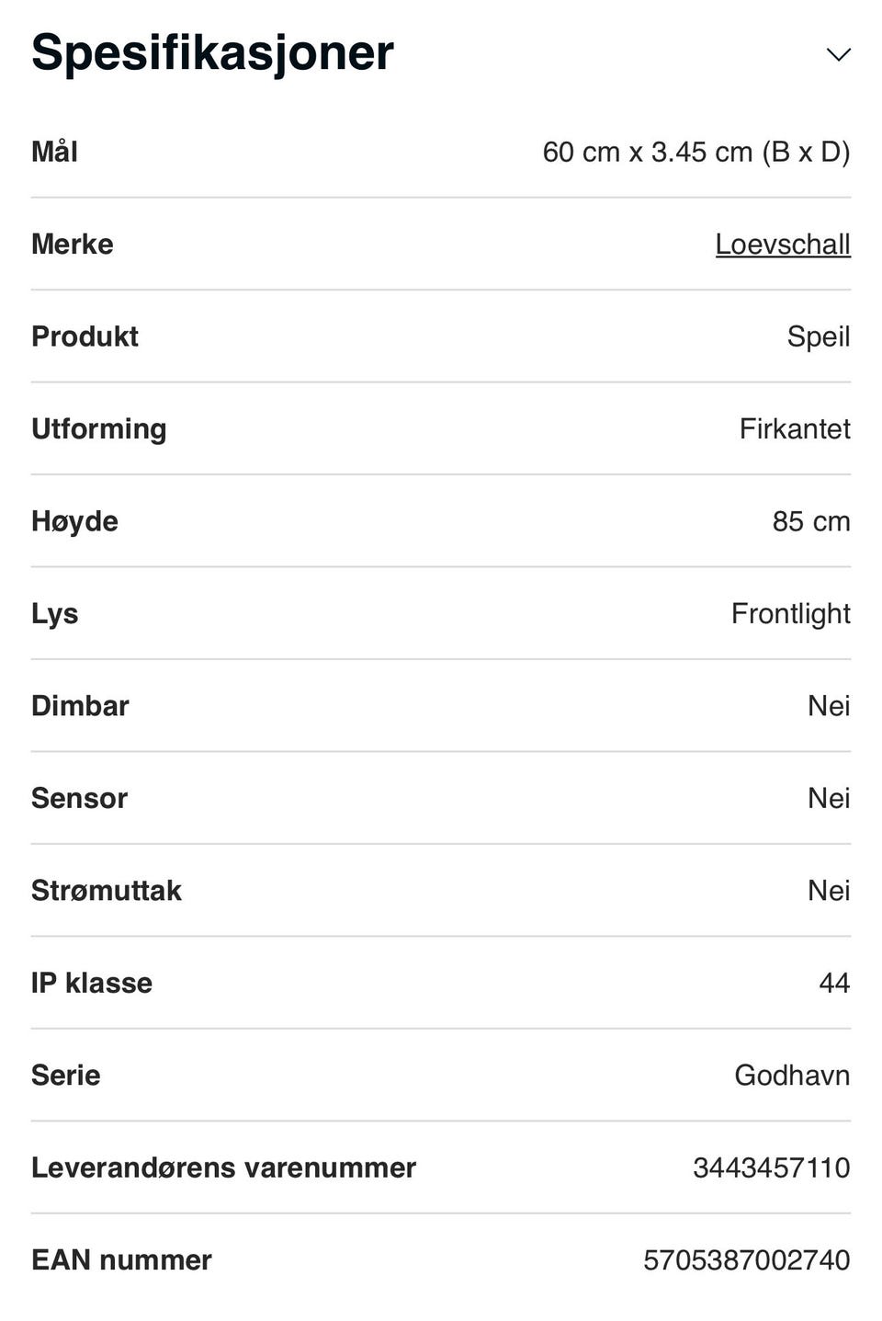The height and width of the screenshot is (1321, 882).
Task: Click the Strømuttak row label
Action: click(106, 890)
